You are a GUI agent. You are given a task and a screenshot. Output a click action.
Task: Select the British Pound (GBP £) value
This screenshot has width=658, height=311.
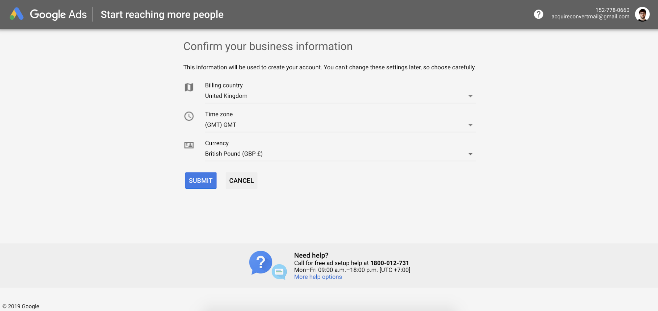click(234, 154)
